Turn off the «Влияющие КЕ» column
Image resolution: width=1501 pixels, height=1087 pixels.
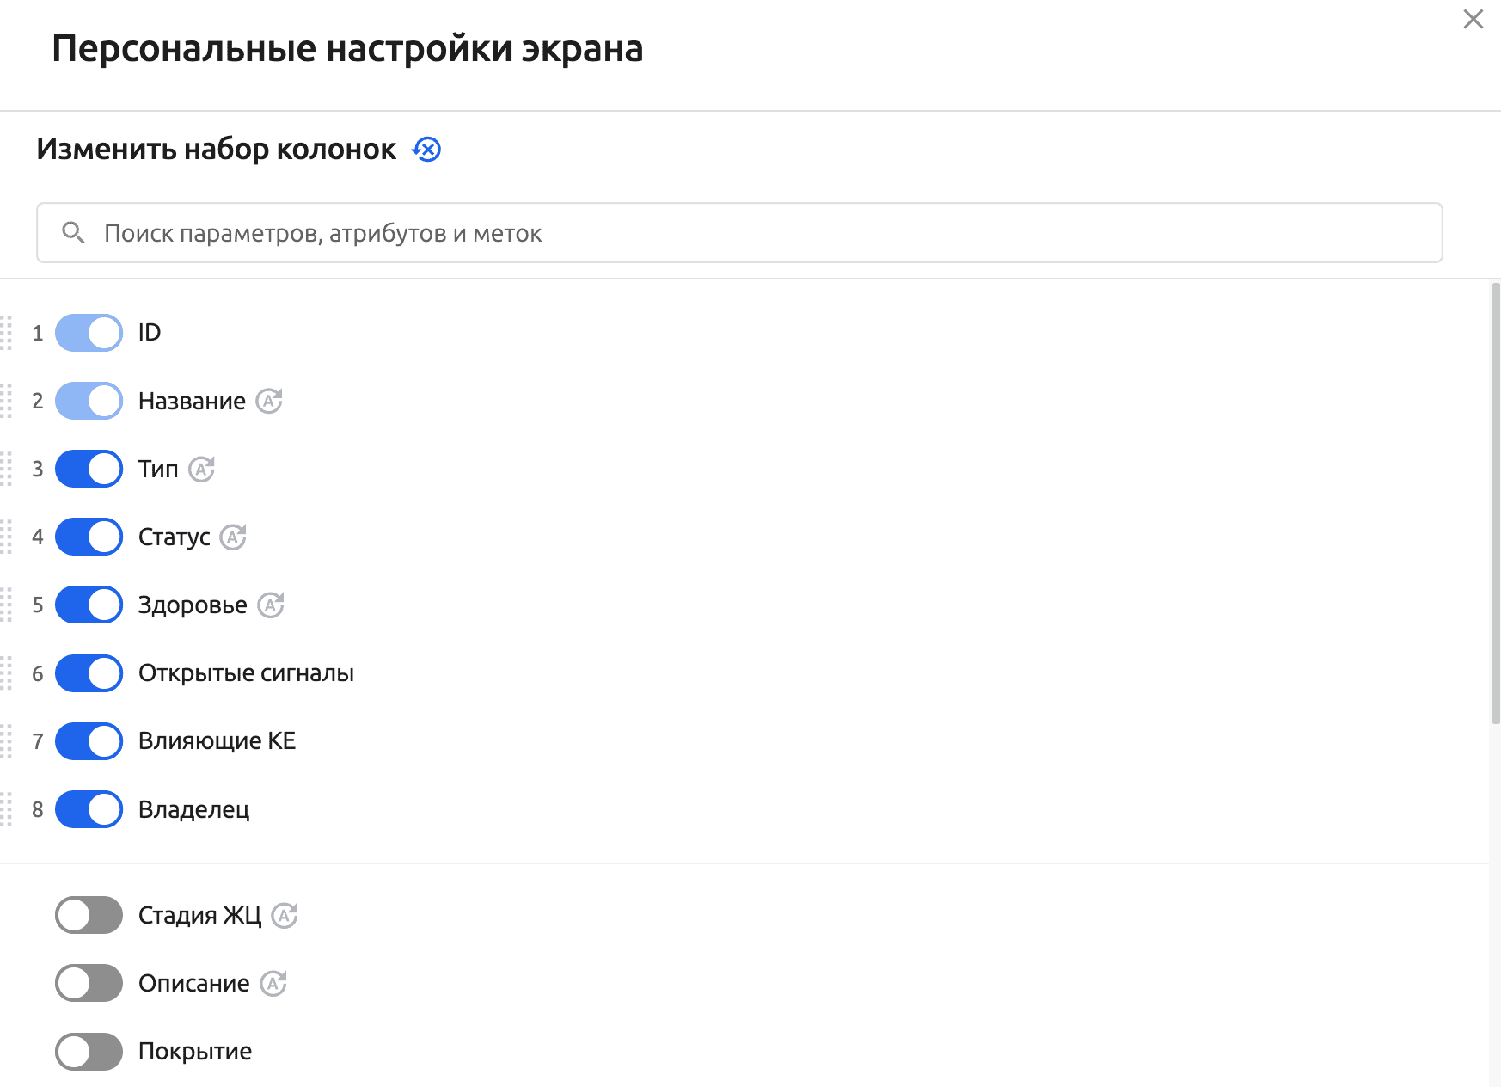coord(89,741)
